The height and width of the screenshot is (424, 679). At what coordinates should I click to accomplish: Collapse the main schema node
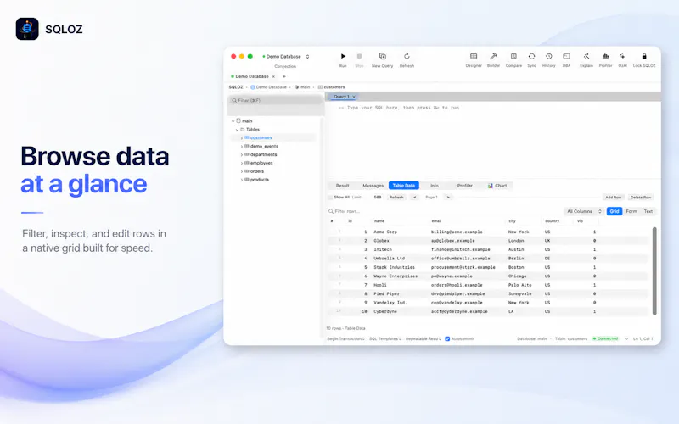[x=233, y=121]
